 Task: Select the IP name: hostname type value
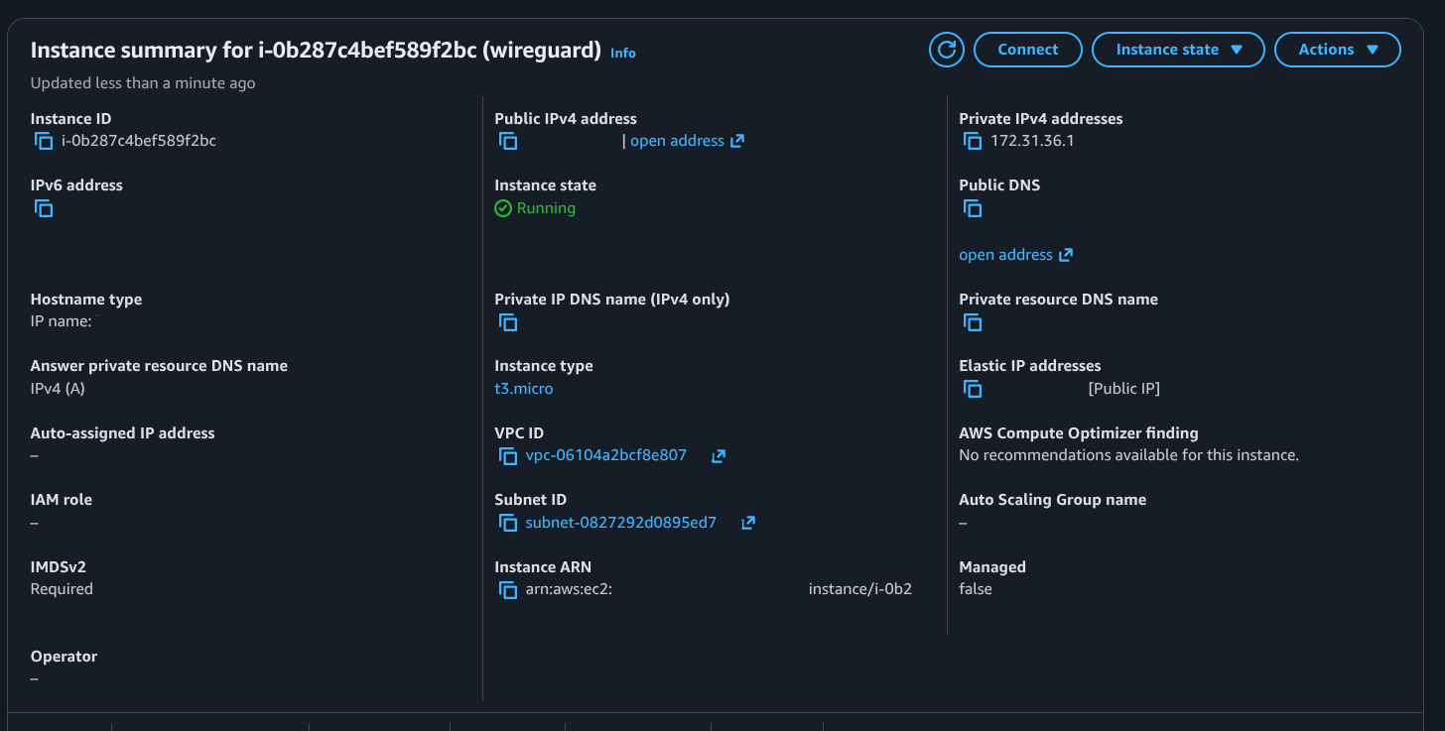tap(62, 321)
